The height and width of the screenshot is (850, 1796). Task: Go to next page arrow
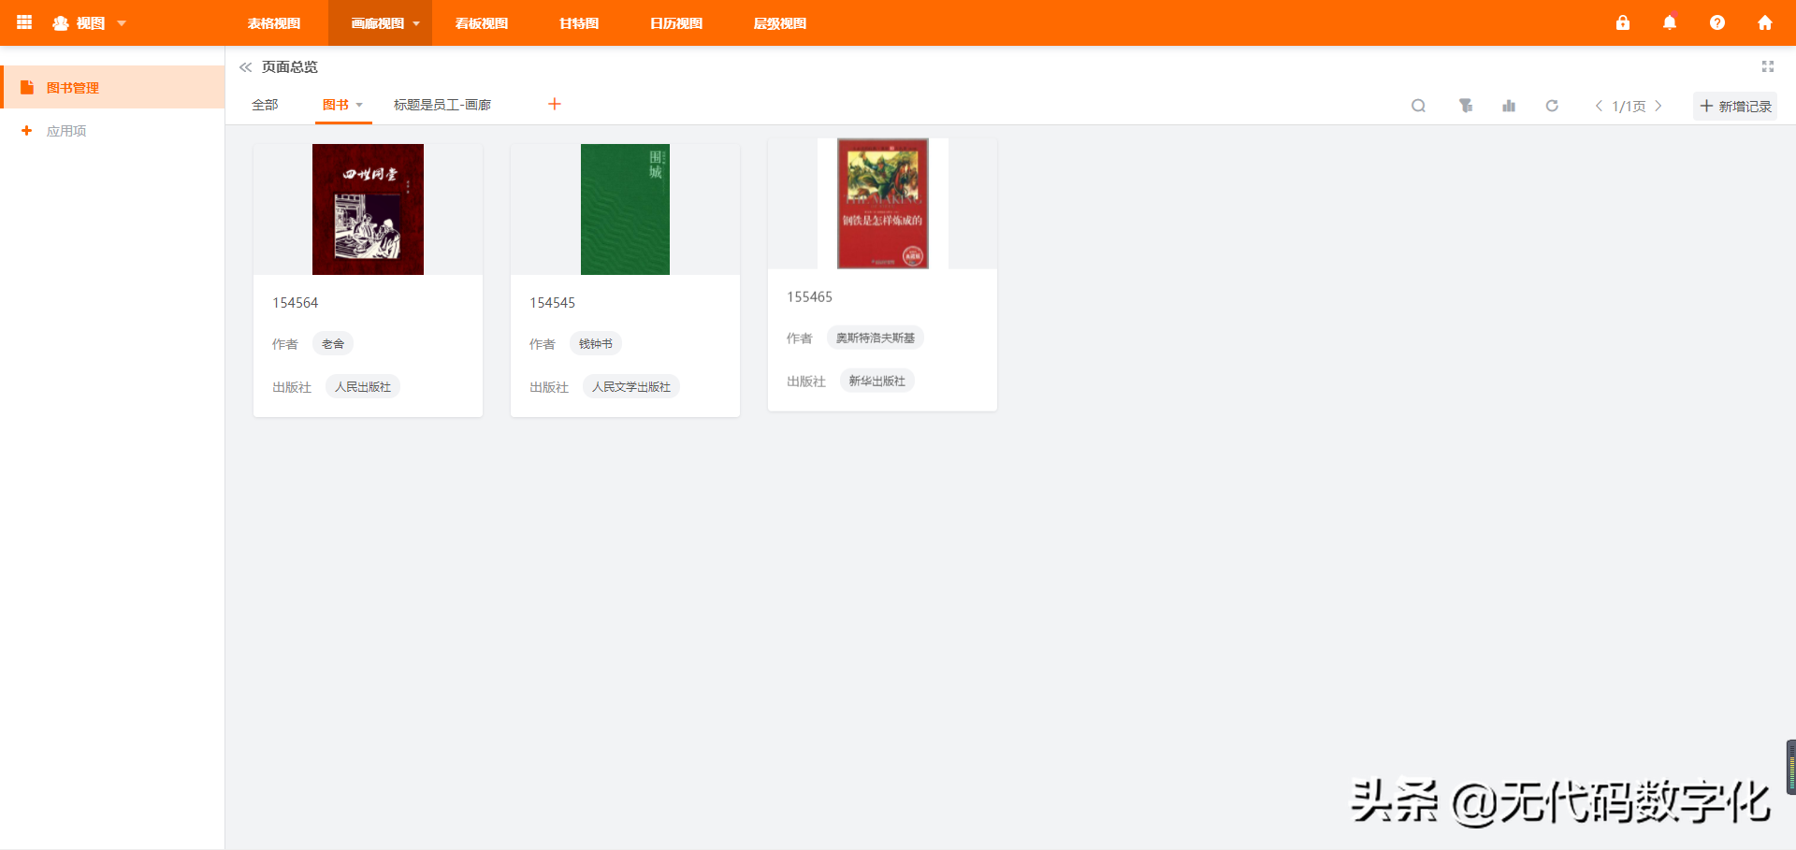point(1658,106)
